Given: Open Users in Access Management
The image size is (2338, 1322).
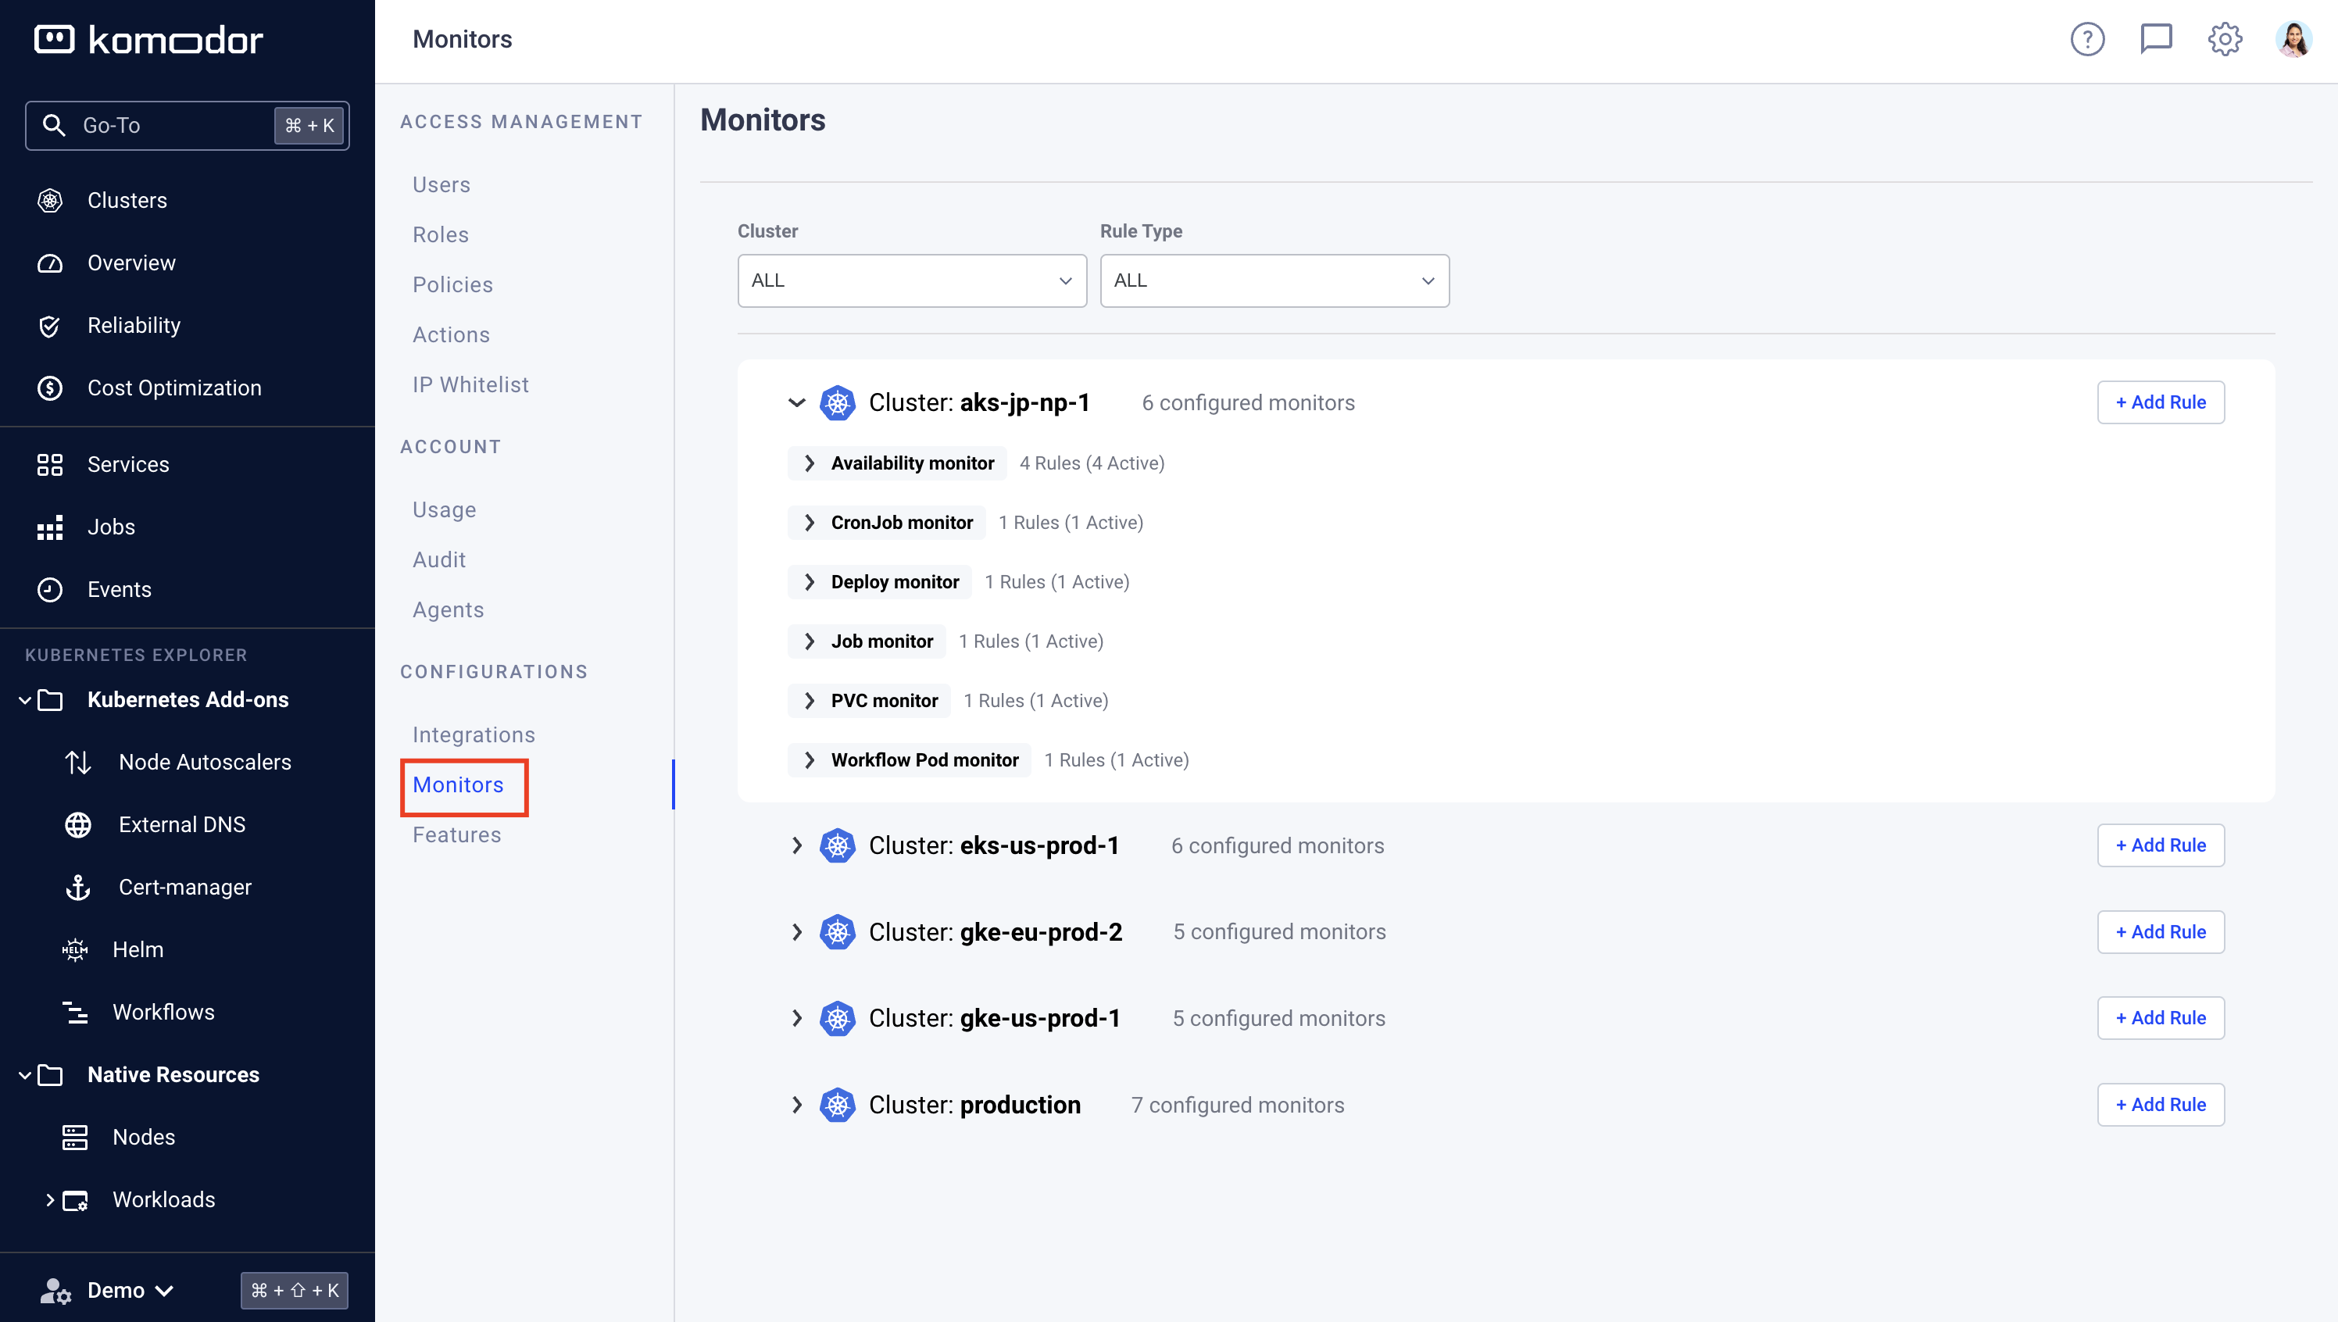Looking at the screenshot, I should [442, 185].
